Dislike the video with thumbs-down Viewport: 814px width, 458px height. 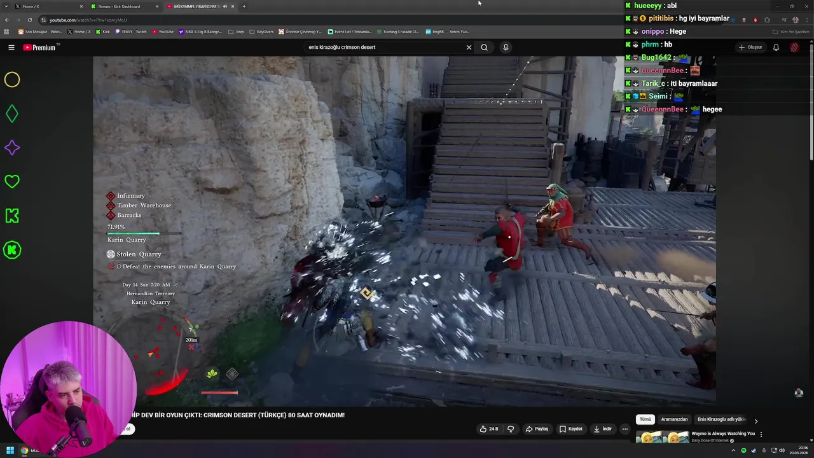tap(510, 429)
